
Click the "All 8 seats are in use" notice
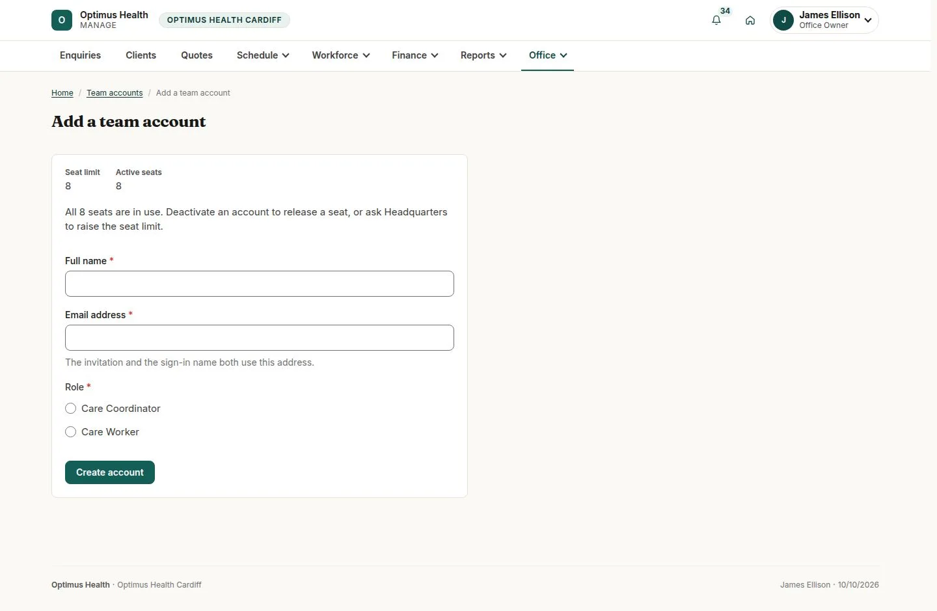256,219
